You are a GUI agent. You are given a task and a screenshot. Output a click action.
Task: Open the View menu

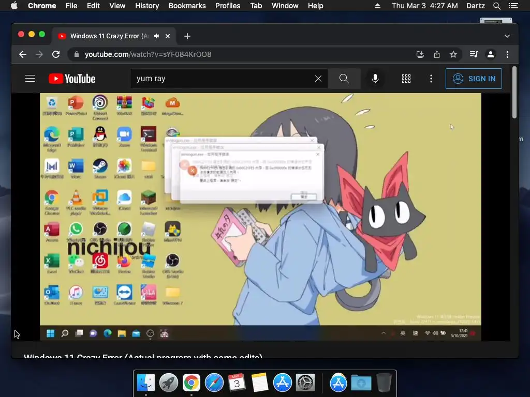pyautogui.click(x=117, y=6)
